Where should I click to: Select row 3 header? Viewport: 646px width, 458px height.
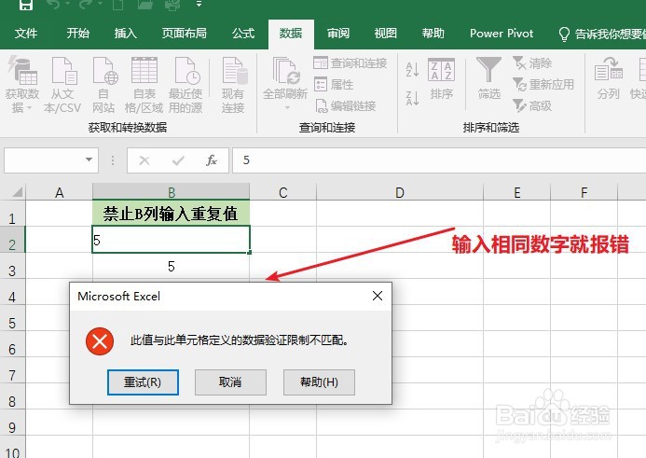[x=12, y=266]
